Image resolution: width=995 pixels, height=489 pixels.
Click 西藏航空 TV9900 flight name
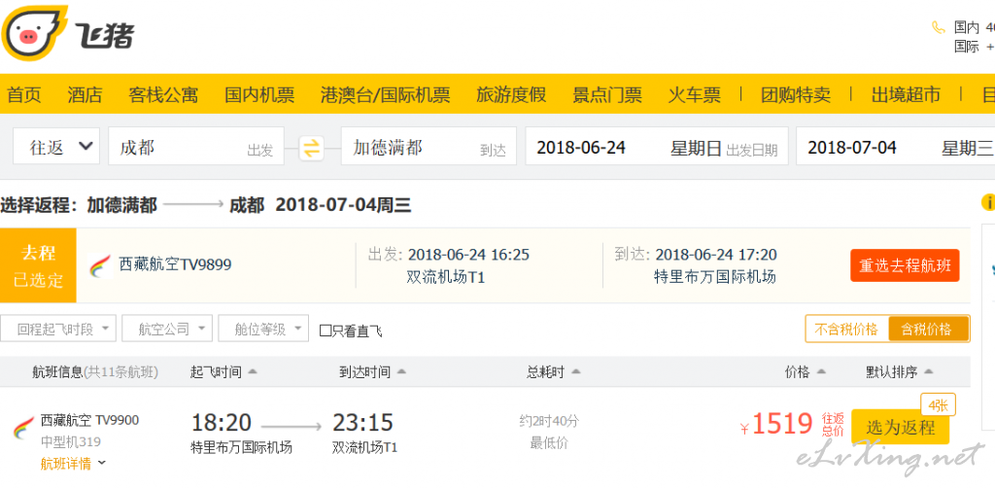pos(89,420)
